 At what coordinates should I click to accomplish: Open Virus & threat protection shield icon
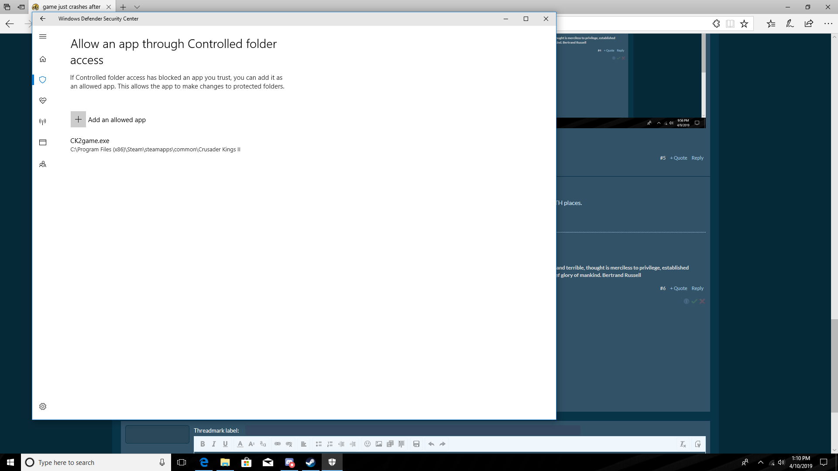tap(43, 80)
